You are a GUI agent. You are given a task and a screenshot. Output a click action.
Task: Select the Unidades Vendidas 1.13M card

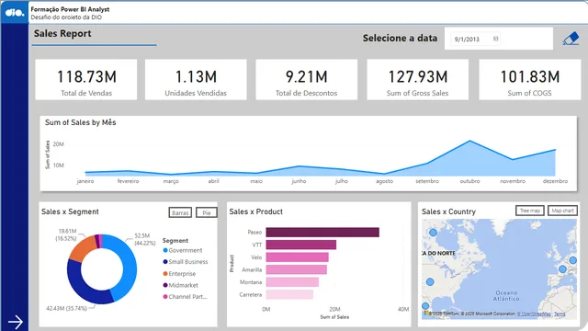pos(196,80)
